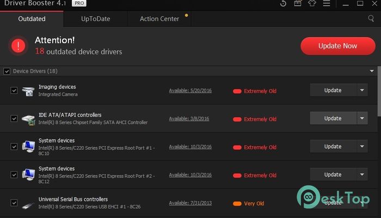Image resolution: width=381 pixels, height=218 pixels.
Task: Switch to the Outdated tab
Action: tap(32, 19)
